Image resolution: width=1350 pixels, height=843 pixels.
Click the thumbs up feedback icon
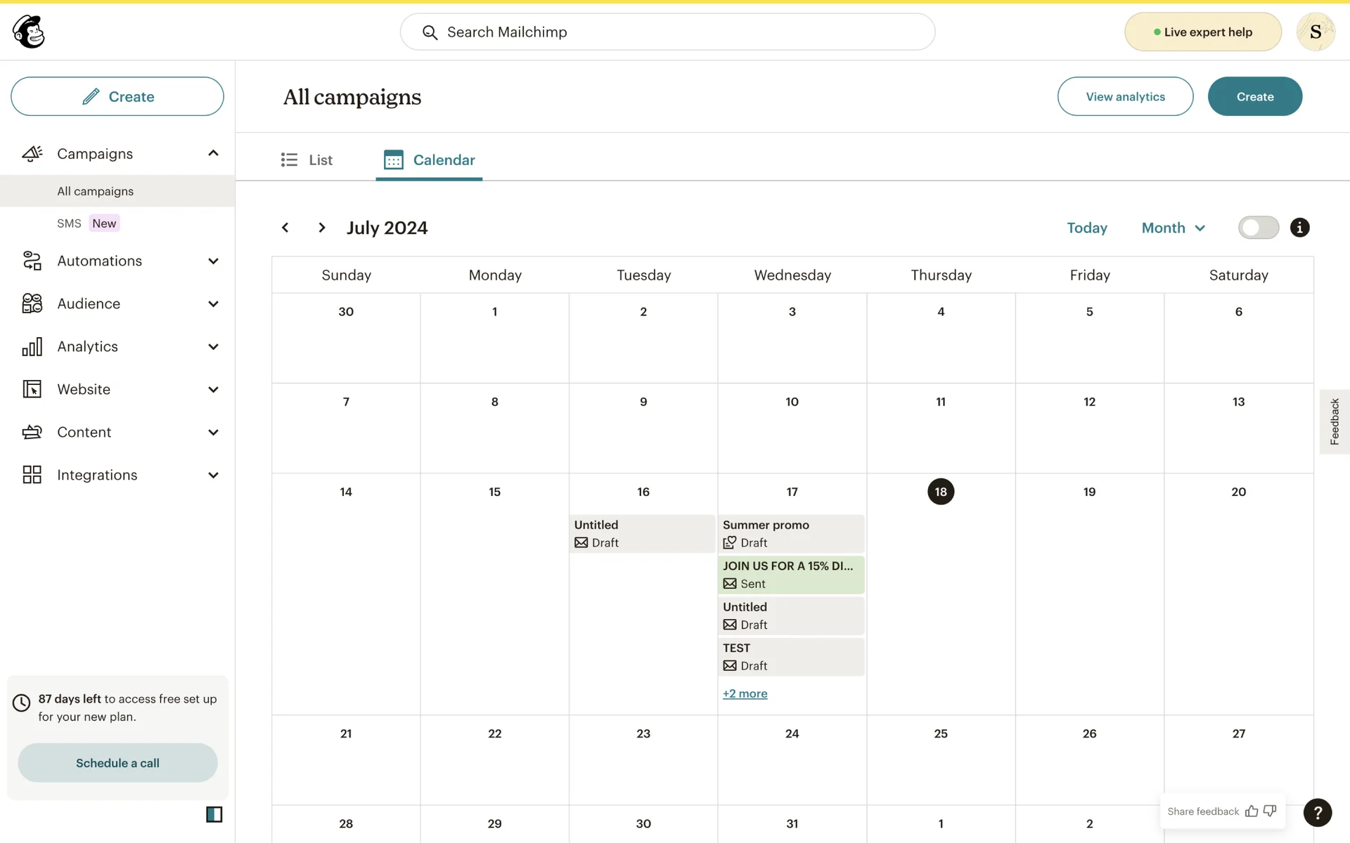(x=1252, y=811)
